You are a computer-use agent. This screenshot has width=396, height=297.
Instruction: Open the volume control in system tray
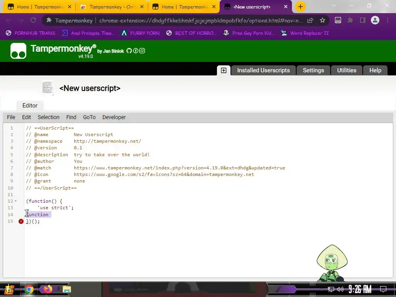pyautogui.click(x=340, y=289)
